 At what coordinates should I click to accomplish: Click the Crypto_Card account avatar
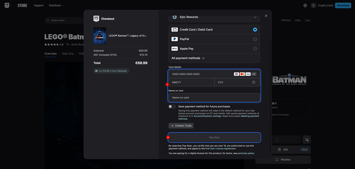coord(313,6)
